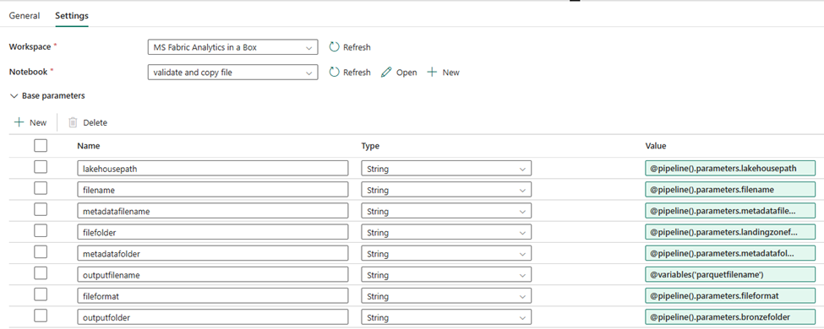Create new notebook with plus icon
824x329 pixels.
coord(432,73)
